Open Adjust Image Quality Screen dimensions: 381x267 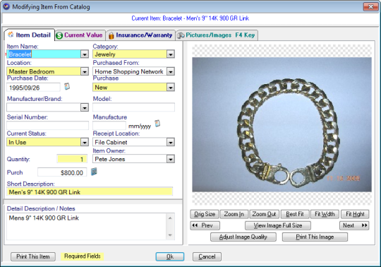coord(243,237)
